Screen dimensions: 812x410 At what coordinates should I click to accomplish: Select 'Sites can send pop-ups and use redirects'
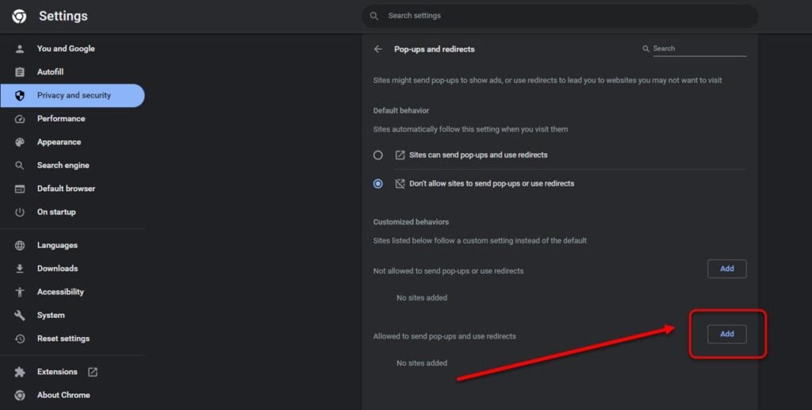pyautogui.click(x=378, y=155)
